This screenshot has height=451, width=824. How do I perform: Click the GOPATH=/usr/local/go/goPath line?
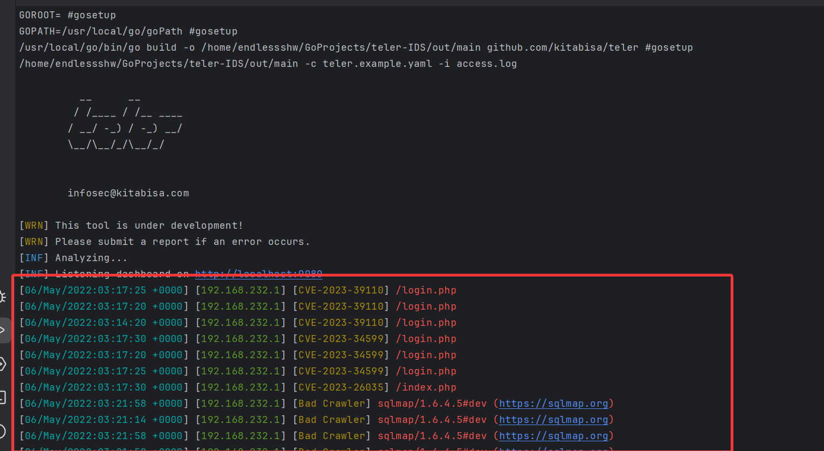[128, 31]
